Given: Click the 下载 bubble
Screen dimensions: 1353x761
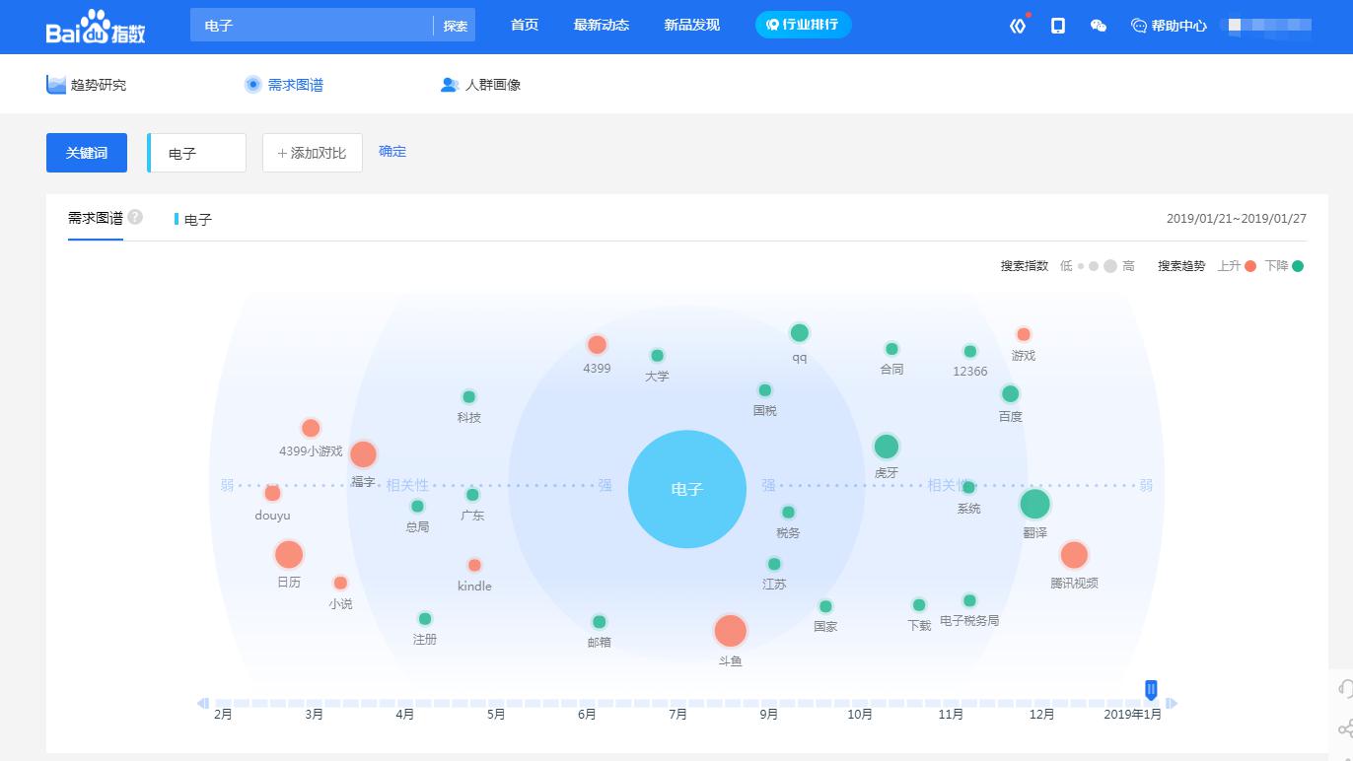Looking at the screenshot, I should [919, 605].
